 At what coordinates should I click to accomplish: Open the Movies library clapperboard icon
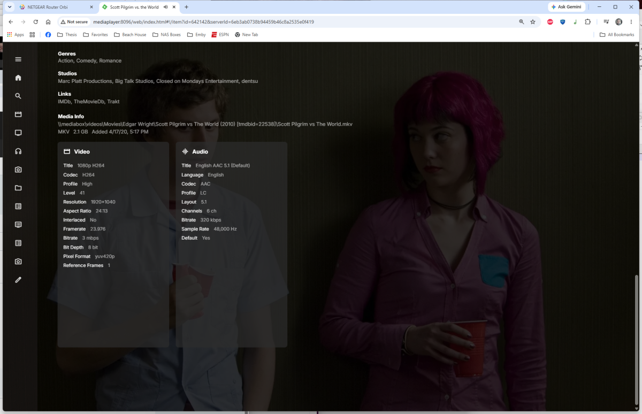coord(18,114)
